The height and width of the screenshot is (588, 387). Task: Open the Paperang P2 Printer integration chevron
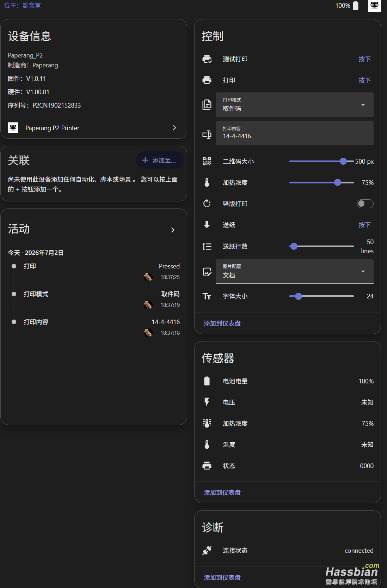(174, 128)
